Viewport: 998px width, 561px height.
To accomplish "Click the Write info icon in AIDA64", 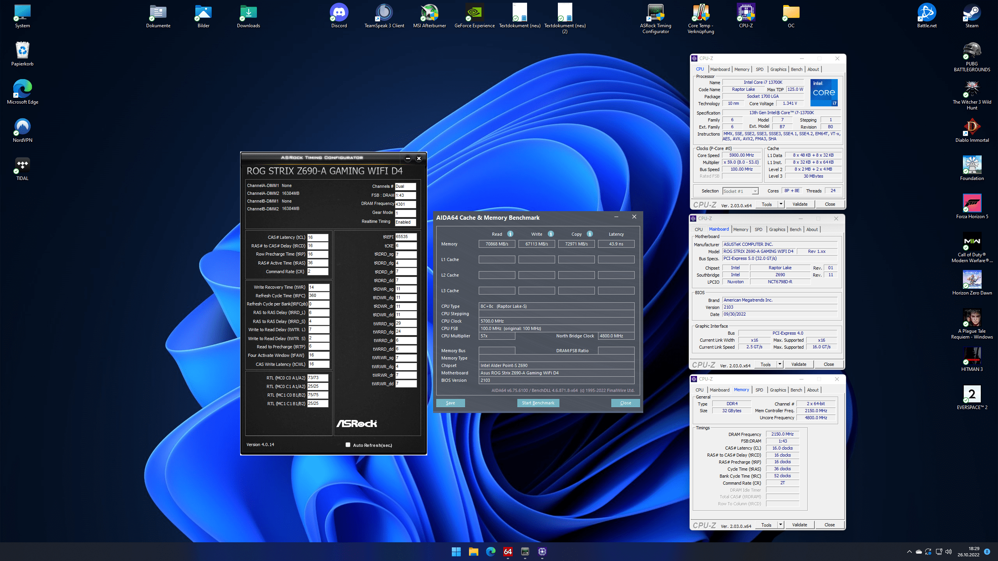I will (550, 234).
